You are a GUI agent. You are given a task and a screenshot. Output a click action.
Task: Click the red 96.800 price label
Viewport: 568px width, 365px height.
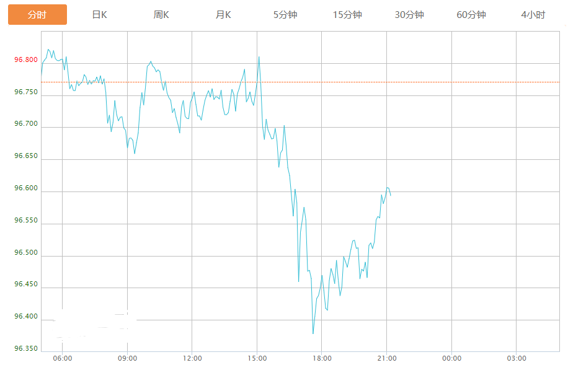click(26, 60)
